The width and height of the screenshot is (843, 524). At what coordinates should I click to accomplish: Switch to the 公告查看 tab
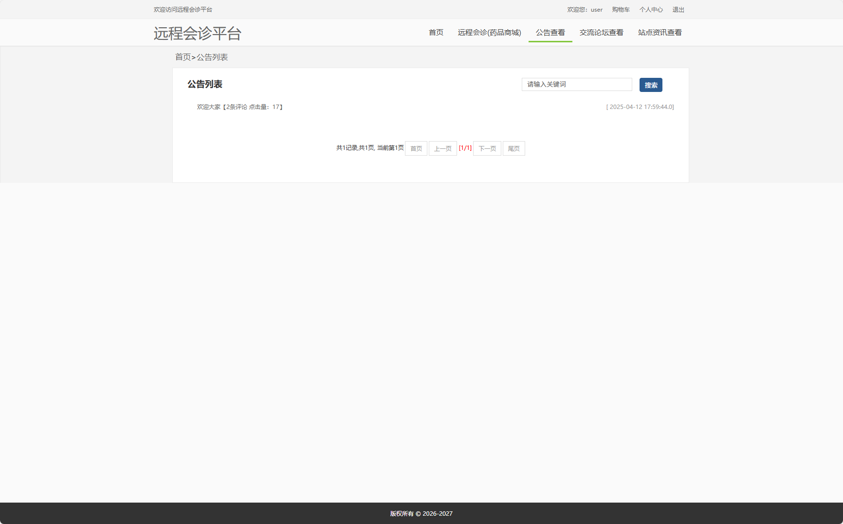pos(550,32)
